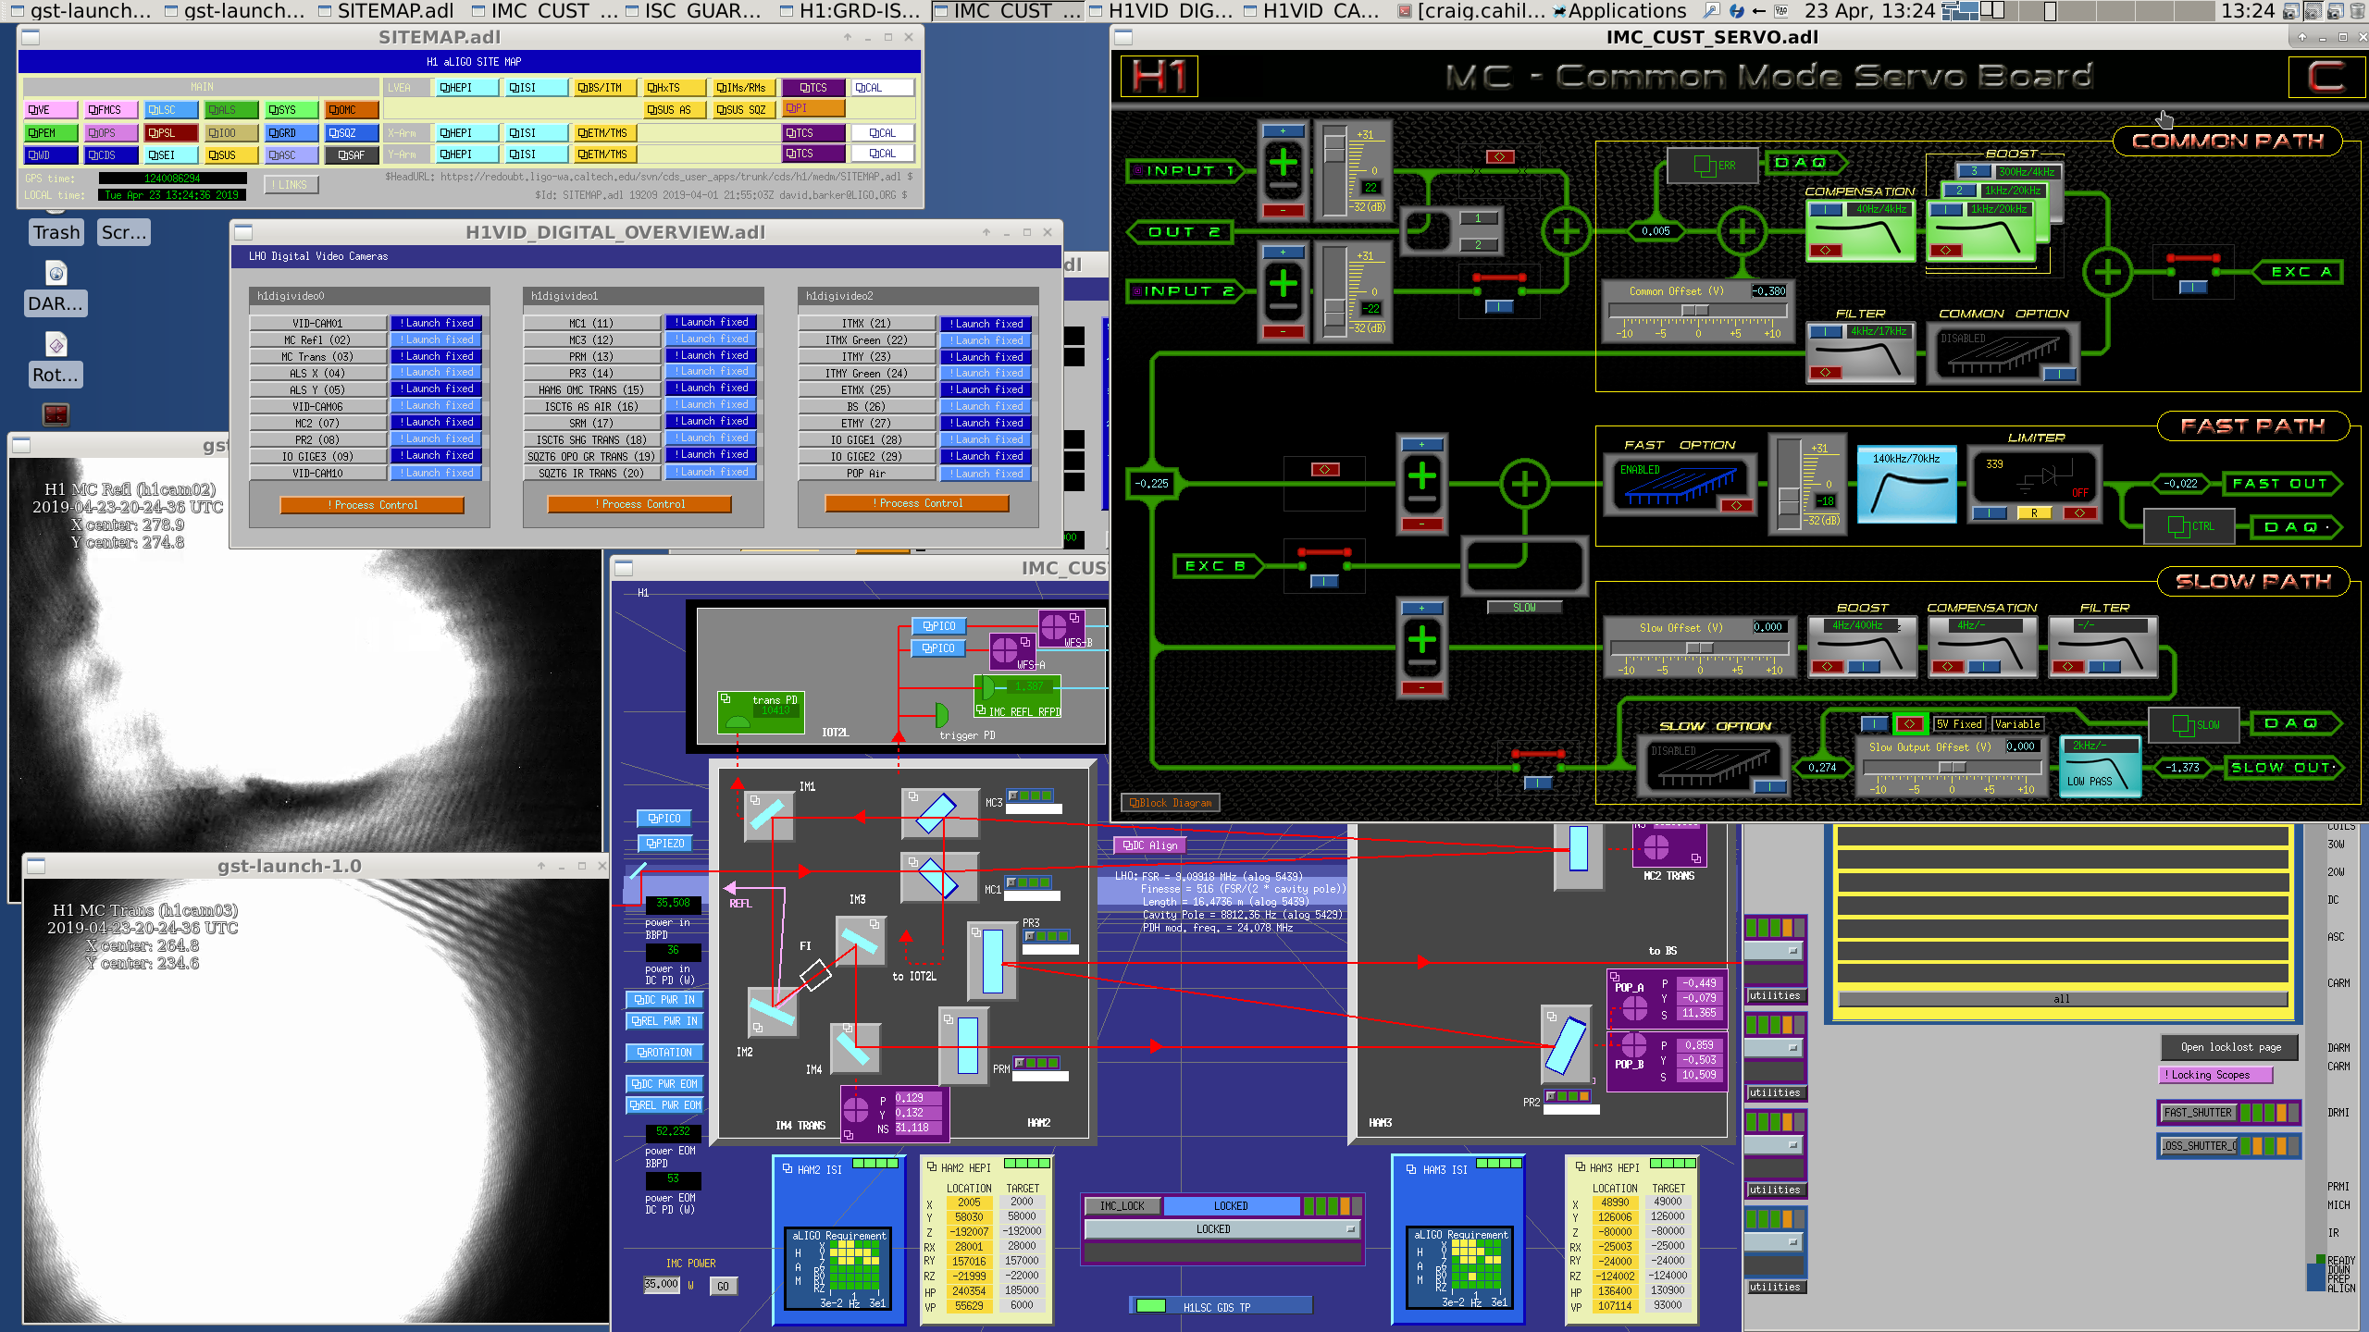Open the REL PWR EOM related display menu
Viewport: 2369px width, 1332px height.
point(664,1105)
